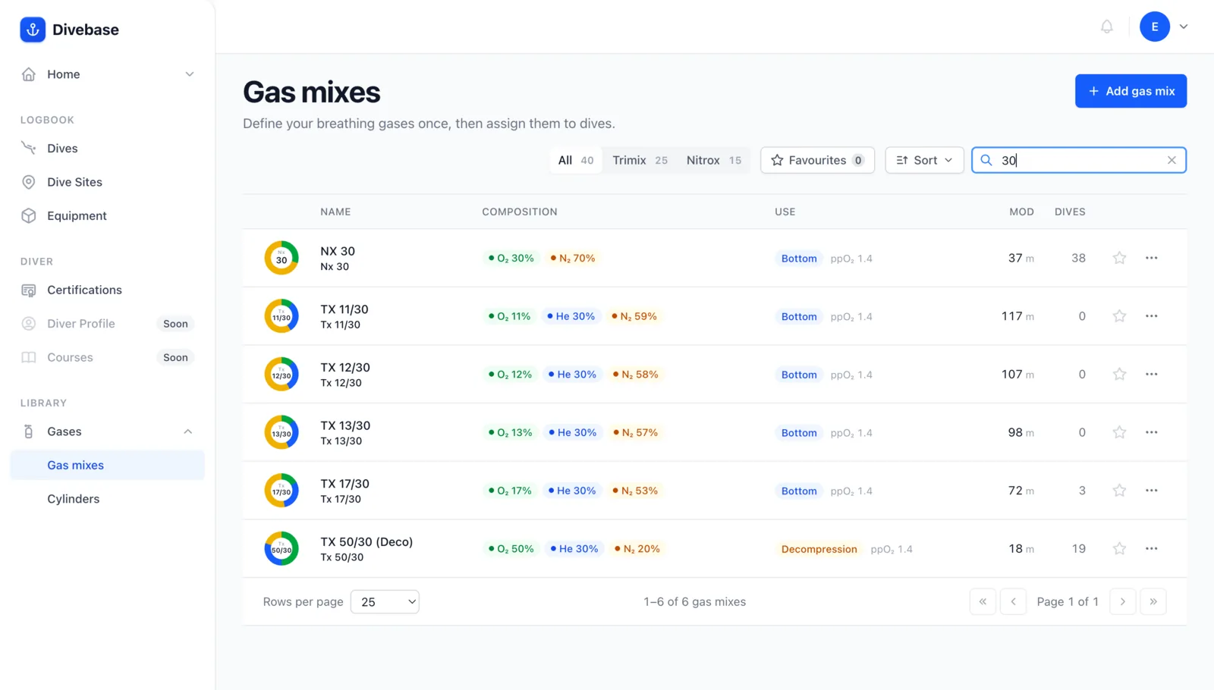Open more options for NX 30

(1151, 258)
